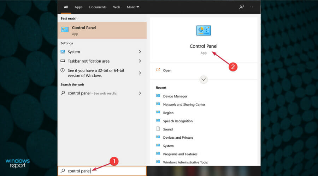
Task: Click the Device Manager icon
Action: click(x=158, y=96)
